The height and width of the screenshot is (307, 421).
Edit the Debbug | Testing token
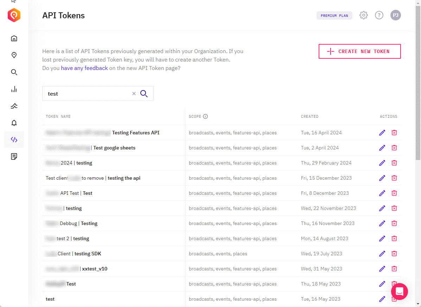pyautogui.click(x=382, y=223)
